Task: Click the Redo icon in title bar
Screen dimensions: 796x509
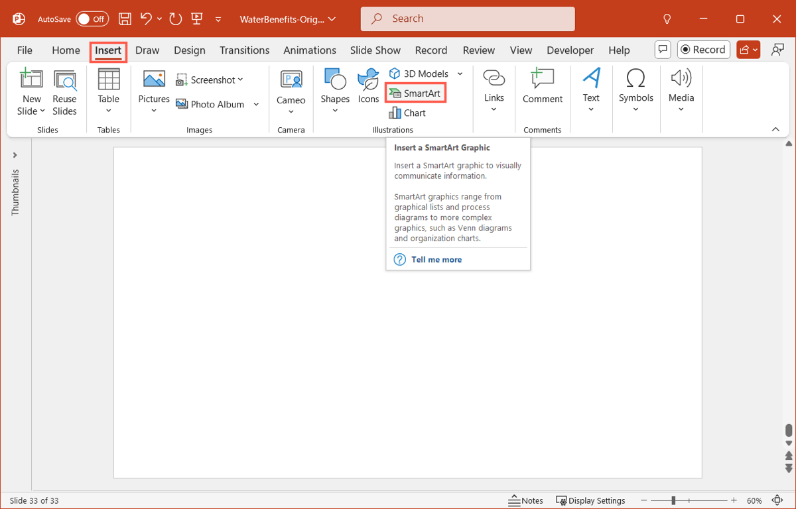Action: pos(175,19)
